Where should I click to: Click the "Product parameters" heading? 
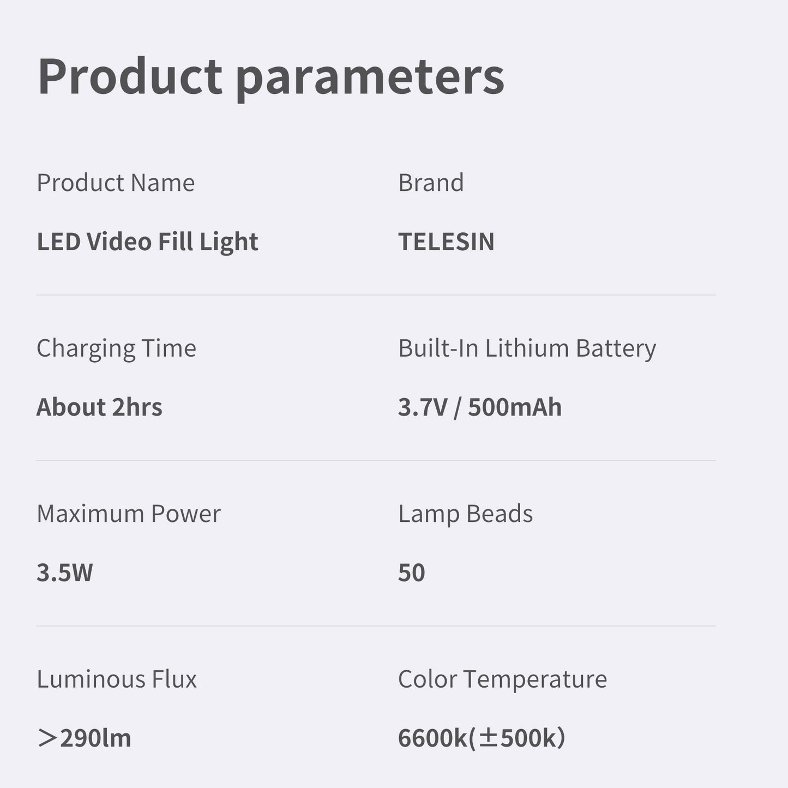[x=271, y=77]
